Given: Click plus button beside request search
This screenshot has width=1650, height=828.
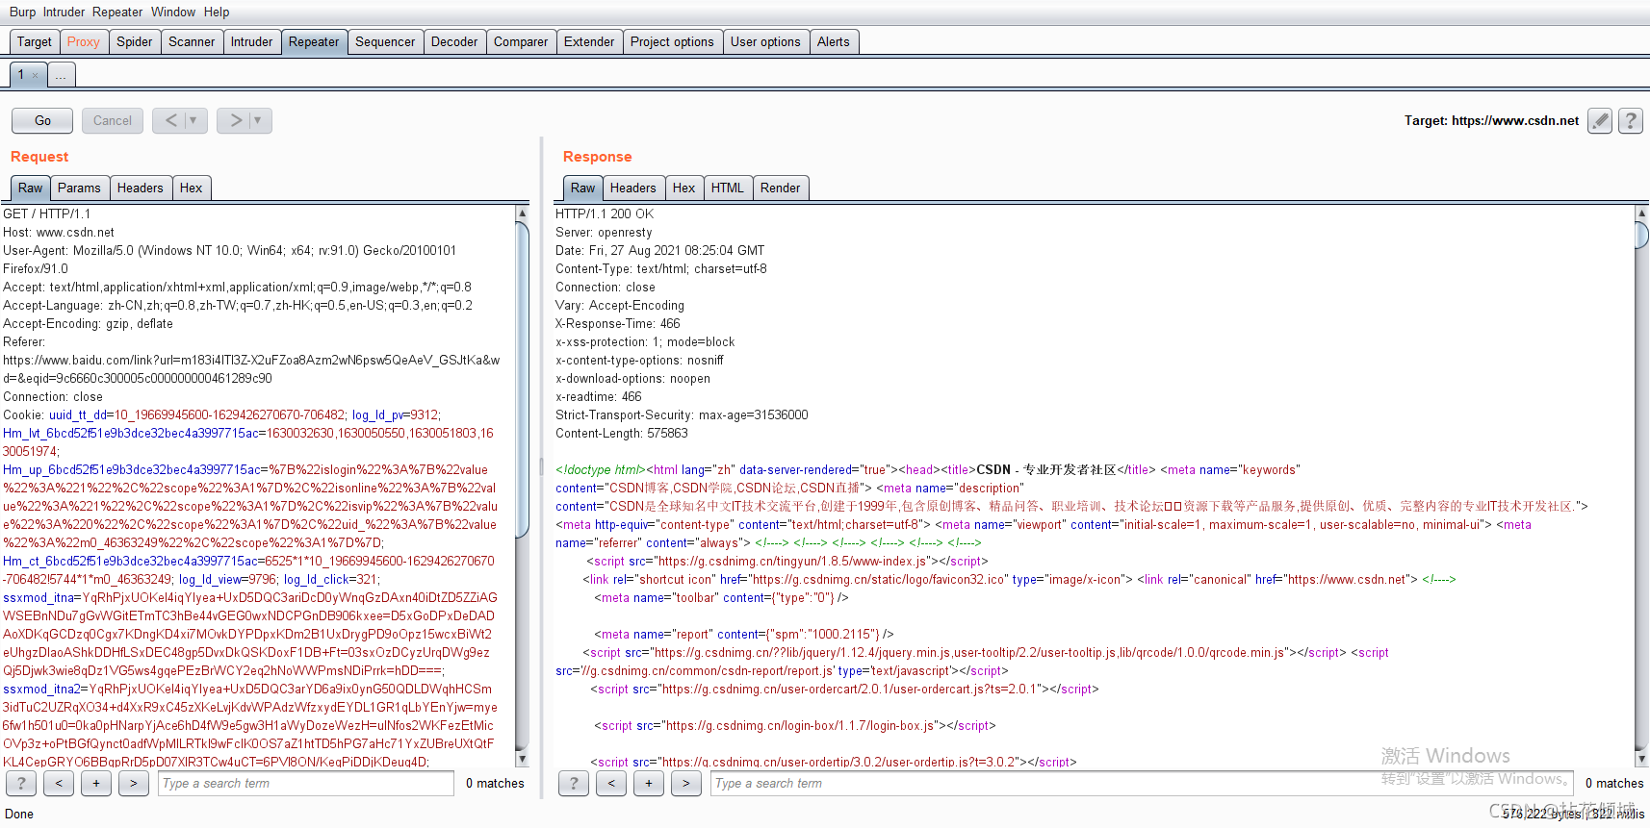Looking at the screenshot, I should point(96,784).
